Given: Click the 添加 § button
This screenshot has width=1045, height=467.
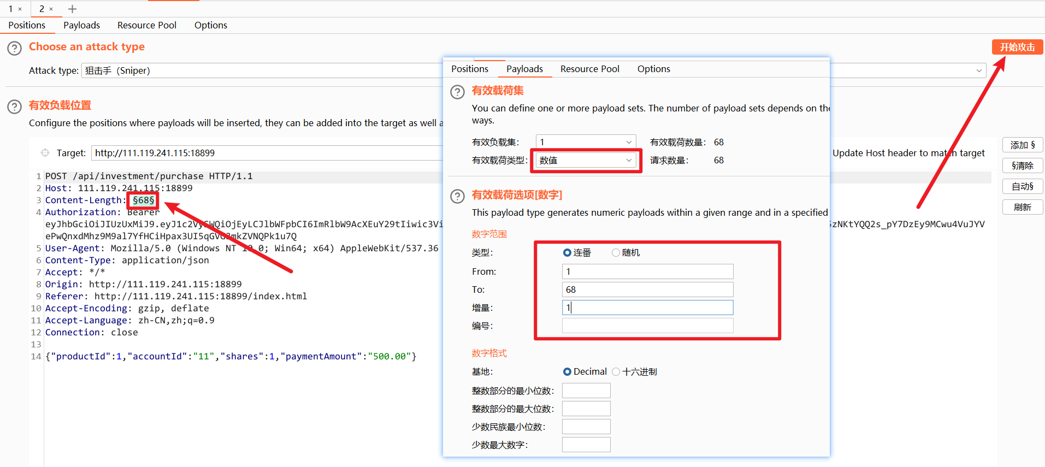Looking at the screenshot, I should [1022, 145].
